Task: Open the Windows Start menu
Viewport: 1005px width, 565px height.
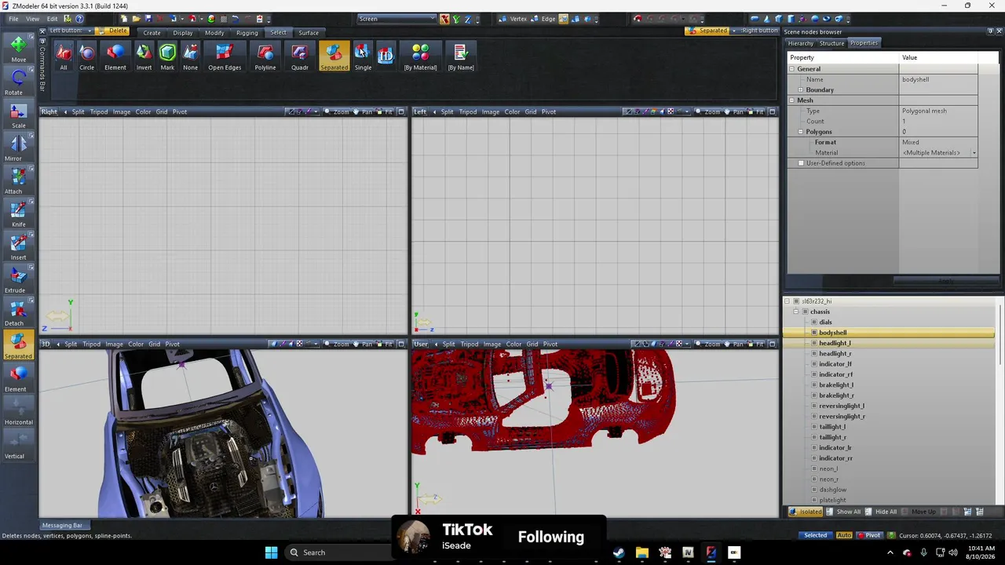Action: (x=271, y=552)
